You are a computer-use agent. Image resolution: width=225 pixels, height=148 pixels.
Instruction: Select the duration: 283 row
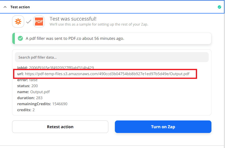(30, 98)
